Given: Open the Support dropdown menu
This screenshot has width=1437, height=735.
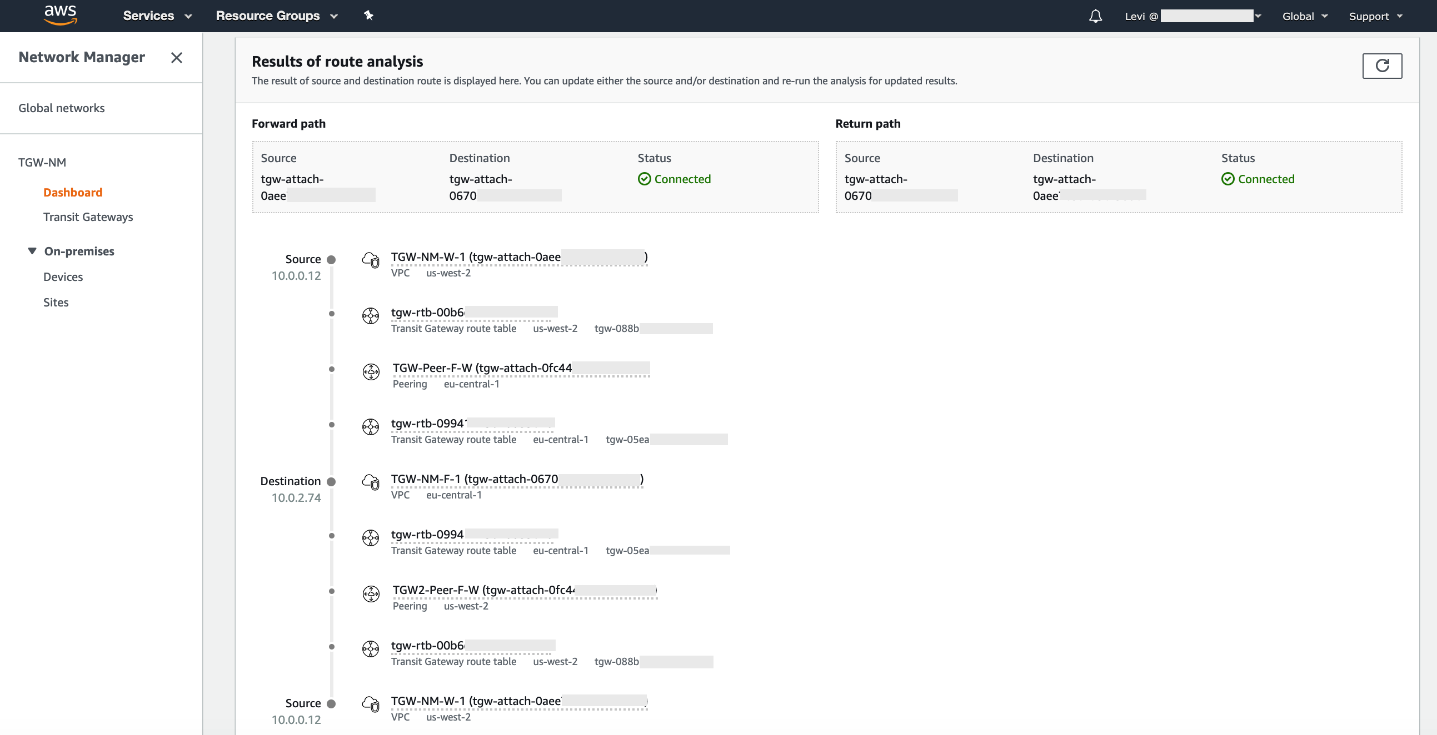Looking at the screenshot, I should click(x=1375, y=16).
